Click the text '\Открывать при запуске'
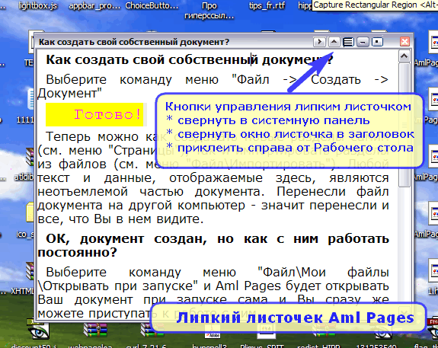 (x=118, y=286)
